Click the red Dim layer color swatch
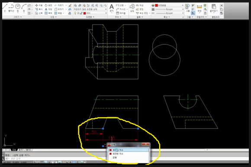The image size is (251, 167). (x=85, y=13)
